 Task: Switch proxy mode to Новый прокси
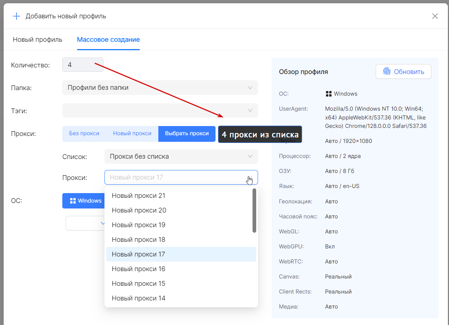132,134
